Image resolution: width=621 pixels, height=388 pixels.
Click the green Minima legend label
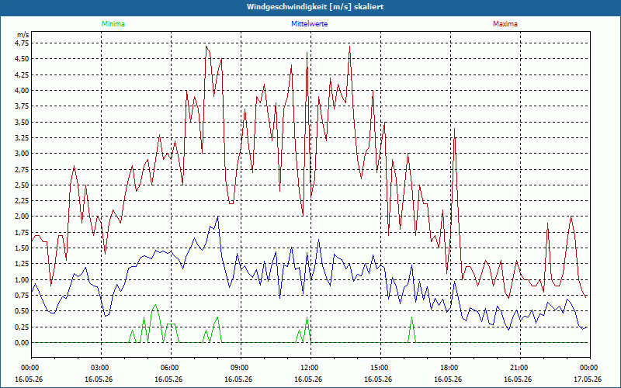click(x=113, y=24)
